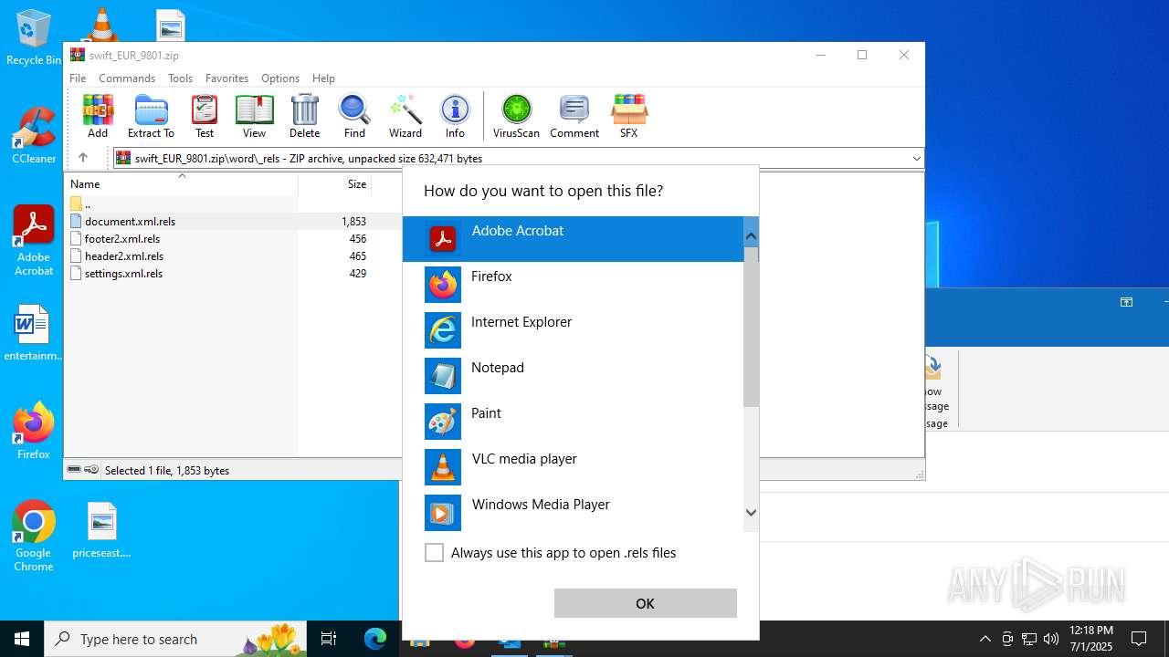Click the Find magnifier icon
This screenshot has height=657, width=1169.
pos(354,116)
